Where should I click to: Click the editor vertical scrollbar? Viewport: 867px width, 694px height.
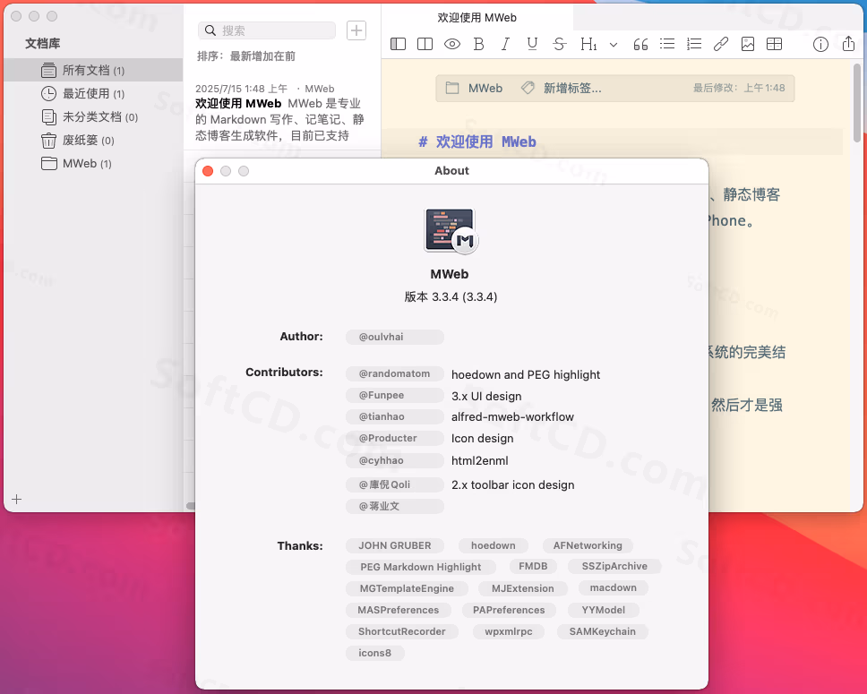click(x=857, y=102)
